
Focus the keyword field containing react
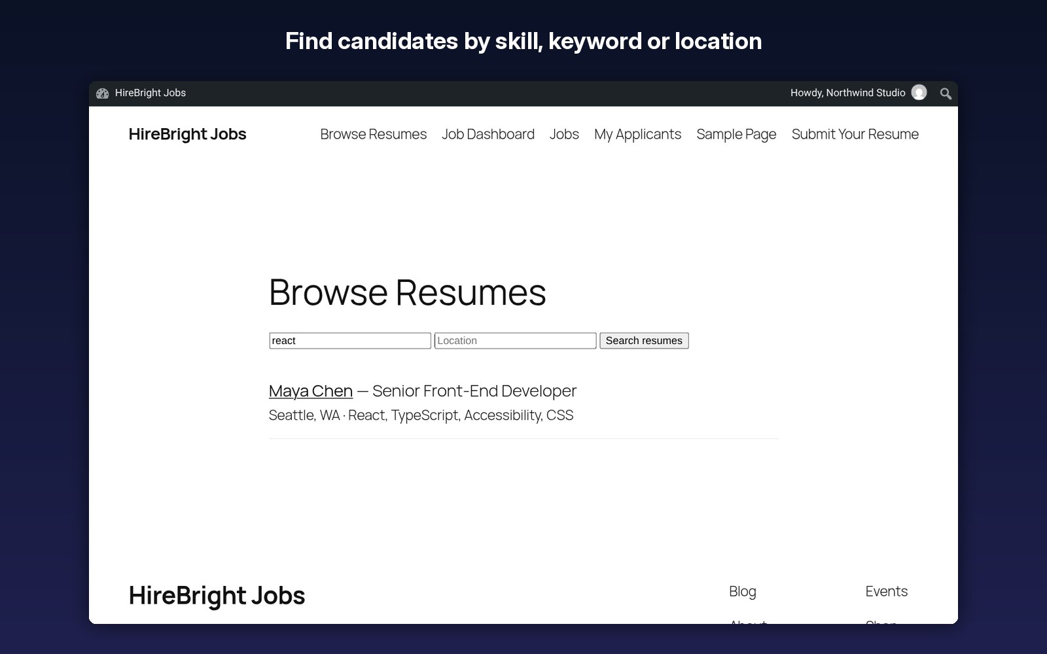coord(350,341)
